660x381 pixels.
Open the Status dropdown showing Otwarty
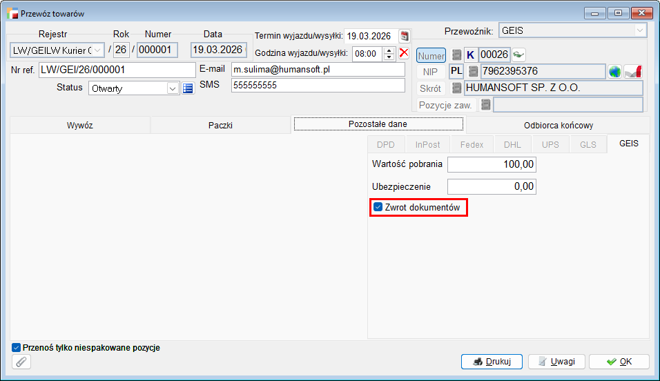[x=172, y=88]
